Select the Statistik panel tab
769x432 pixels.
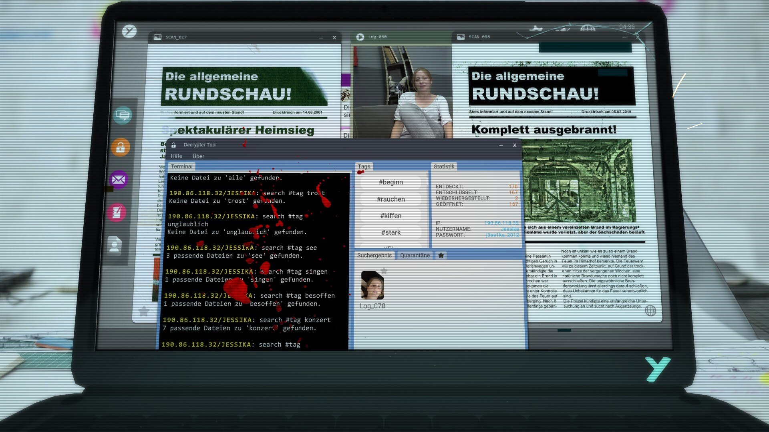[444, 166]
